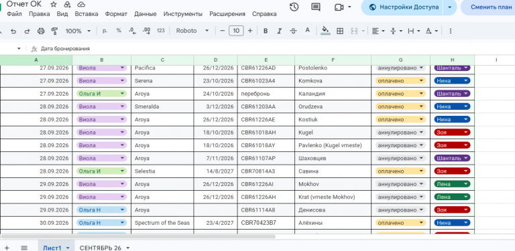Activate the paint format tool
The image size is (515, 251).
coord(54,31)
